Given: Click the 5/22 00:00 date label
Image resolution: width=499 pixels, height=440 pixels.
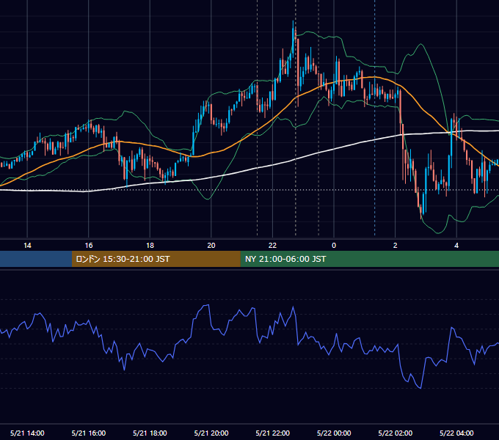Looking at the screenshot, I should (x=334, y=433).
